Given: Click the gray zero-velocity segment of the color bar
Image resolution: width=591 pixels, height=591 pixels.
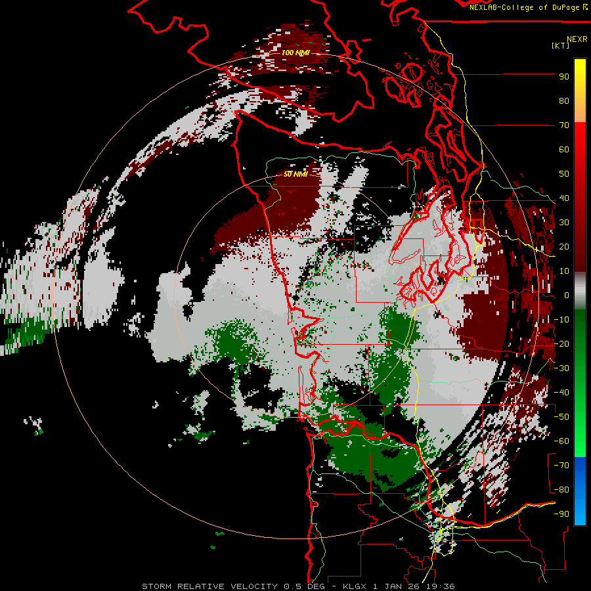Looking at the screenshot, I should click(x=580, y=291).
